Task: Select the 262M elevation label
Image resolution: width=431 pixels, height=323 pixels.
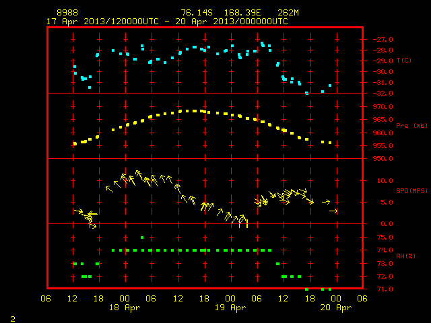Action: coord(288,13)
